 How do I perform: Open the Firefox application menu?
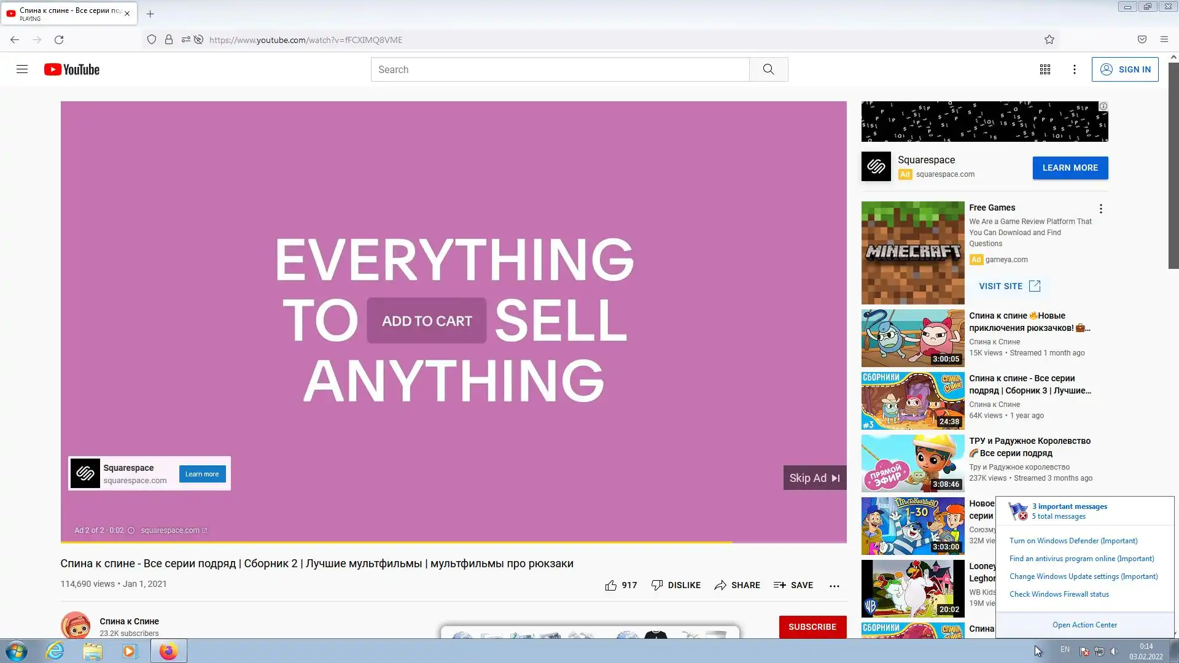(x=1164, y=39)
